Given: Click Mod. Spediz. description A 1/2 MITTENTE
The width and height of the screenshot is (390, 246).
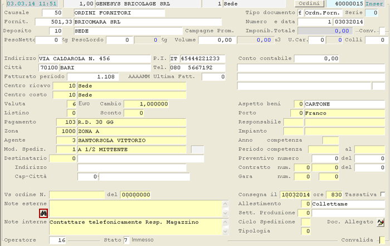Looking at the screenshot, I should point(131,149).
